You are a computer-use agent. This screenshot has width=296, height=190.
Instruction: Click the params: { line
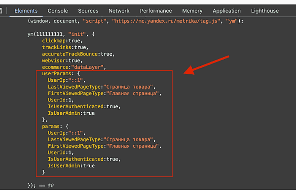pos(55,127)
